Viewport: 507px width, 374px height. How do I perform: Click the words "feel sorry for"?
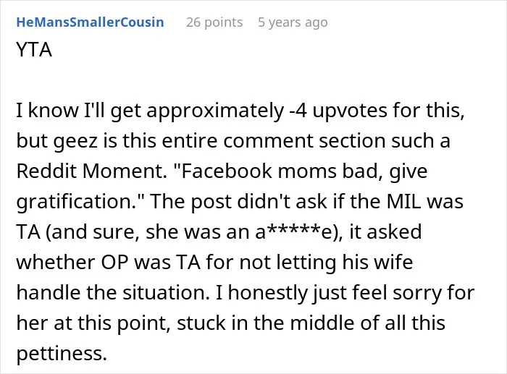pyautogui.click(x=414, y=292)
